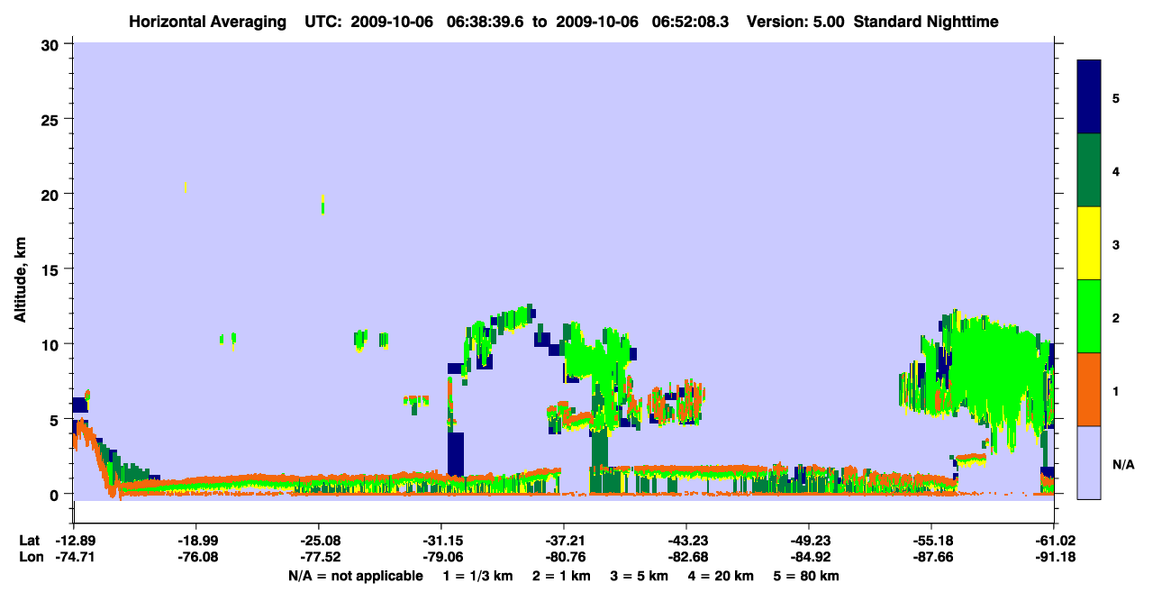The height and width of the screenshot is (601, 1171).
Task: Click legend text '5 = 80 km'
Action: 806,576
